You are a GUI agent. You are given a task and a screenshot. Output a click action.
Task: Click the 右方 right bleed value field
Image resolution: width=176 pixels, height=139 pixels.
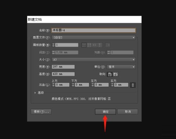pos(121,85)
